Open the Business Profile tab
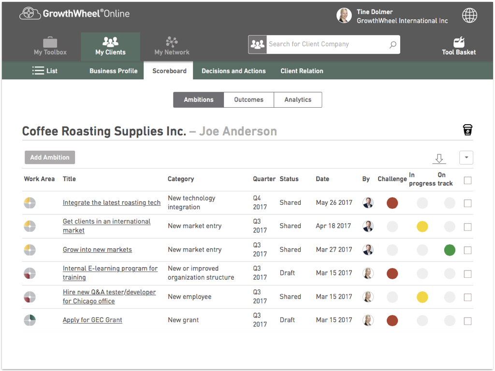495x371 pixels. point(113,71)
